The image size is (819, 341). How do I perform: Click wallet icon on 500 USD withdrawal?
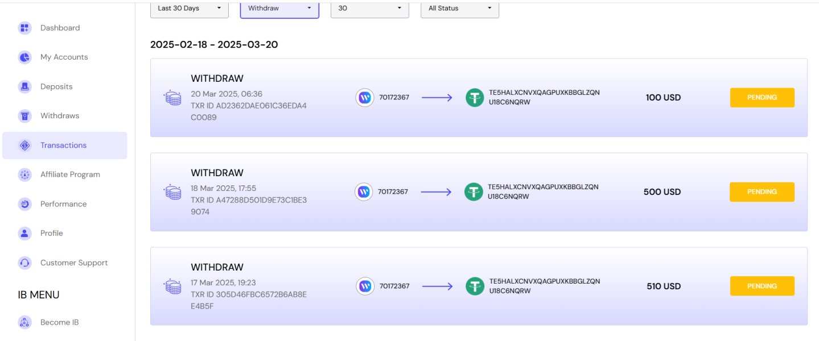[364, 192]
